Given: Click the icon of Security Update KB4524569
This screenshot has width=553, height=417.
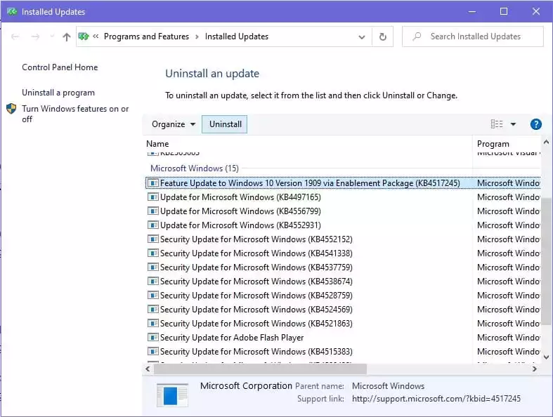Looking at the screenshot, I should pyautogui.click(x=152, y=310).
